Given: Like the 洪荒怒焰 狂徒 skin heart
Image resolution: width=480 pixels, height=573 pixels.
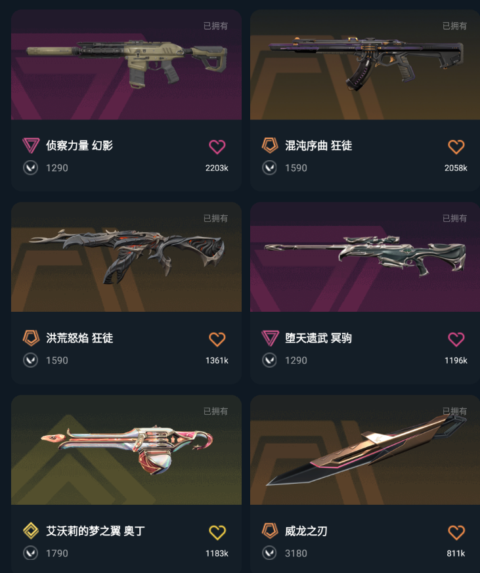Looking at the screenshot, I should point(217,339).
